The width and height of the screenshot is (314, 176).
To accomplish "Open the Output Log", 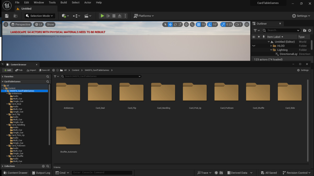I will pyautogui.click(x=41, y=173).
